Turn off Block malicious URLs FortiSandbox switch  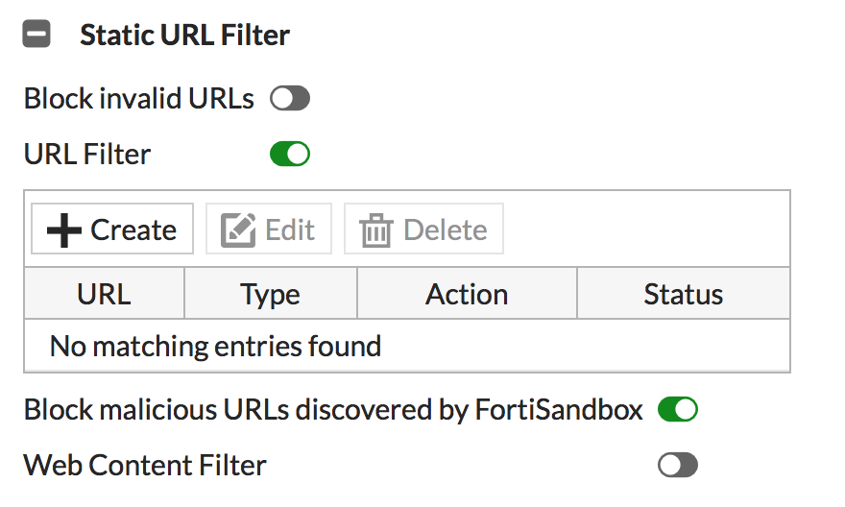678,409
